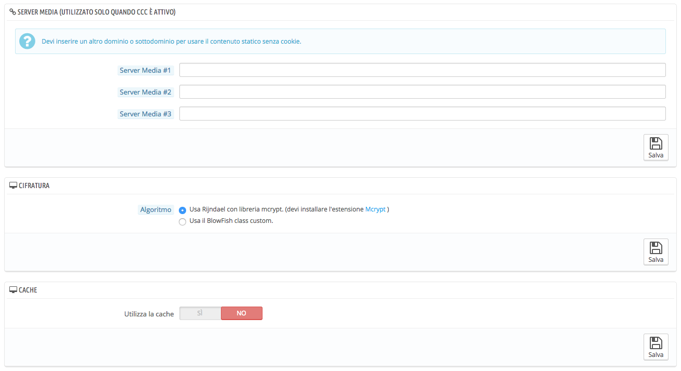Set cache usage toggle to NO
Screen dimensions: 681x371
click(241, 313)
